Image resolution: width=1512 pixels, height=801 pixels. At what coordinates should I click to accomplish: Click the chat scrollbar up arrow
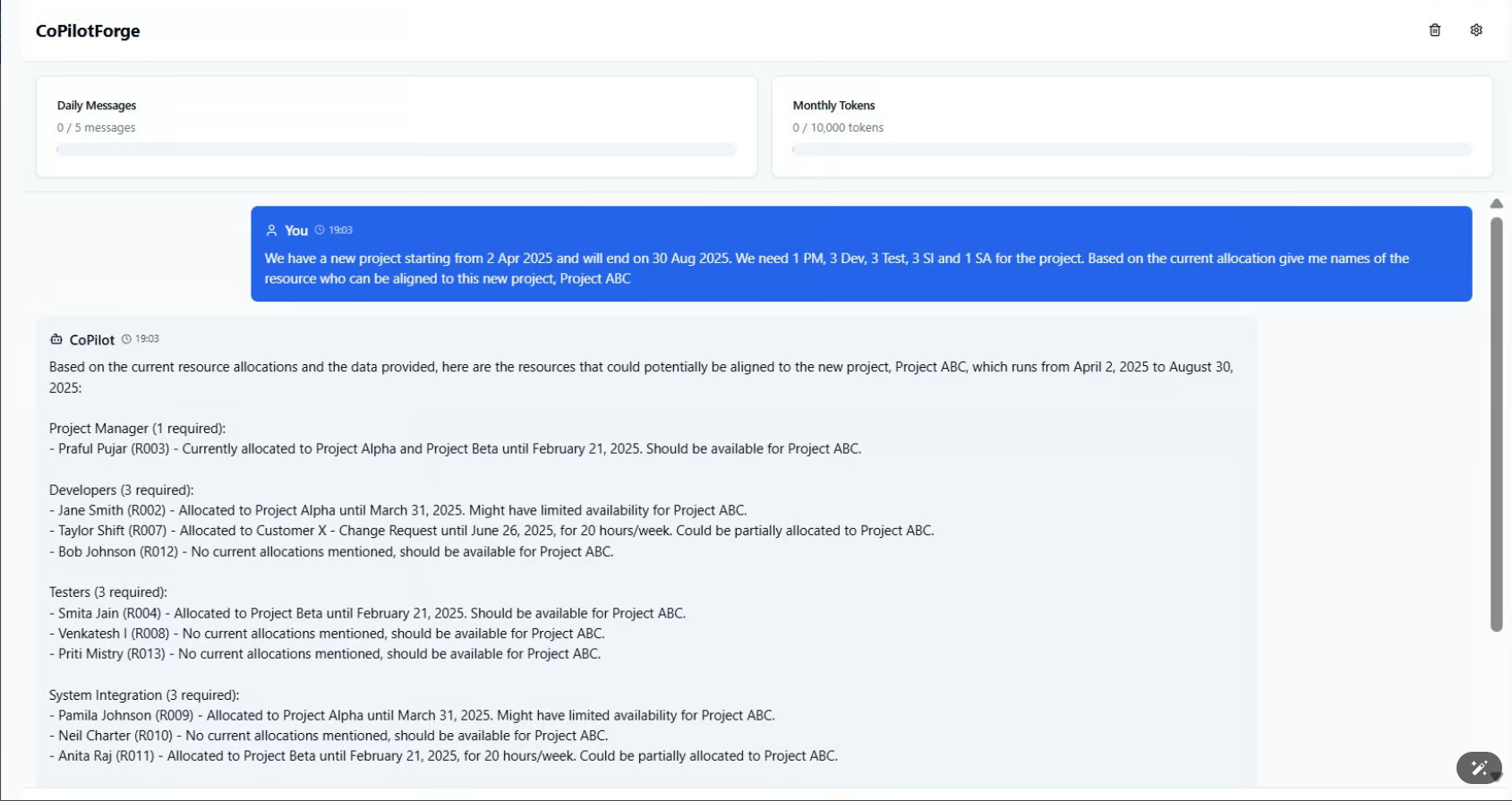click(x=1496, y=204)
